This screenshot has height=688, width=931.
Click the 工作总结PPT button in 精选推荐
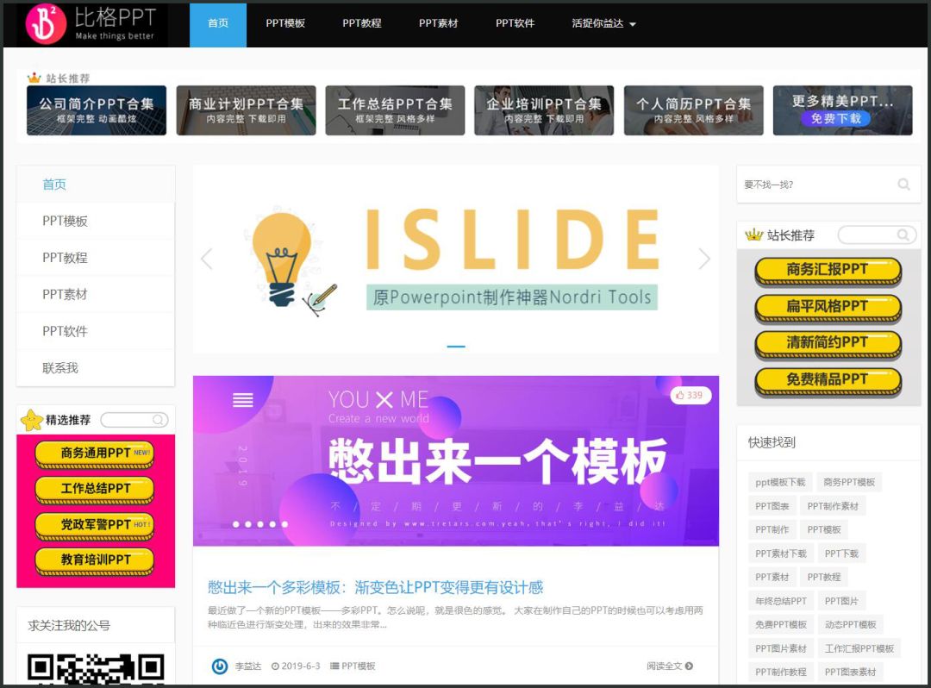[95, 490]
